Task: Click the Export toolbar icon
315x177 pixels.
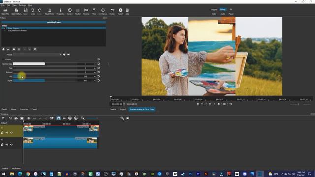Action: (120, 12)
